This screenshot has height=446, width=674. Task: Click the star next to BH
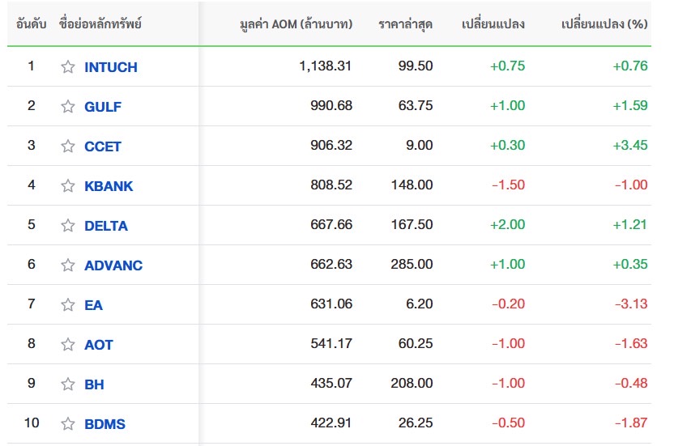coord(68,384)
